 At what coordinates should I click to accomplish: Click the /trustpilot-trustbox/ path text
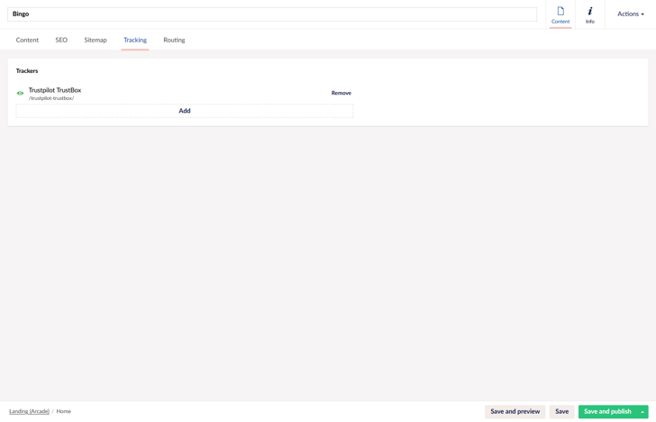click(51, 98)
